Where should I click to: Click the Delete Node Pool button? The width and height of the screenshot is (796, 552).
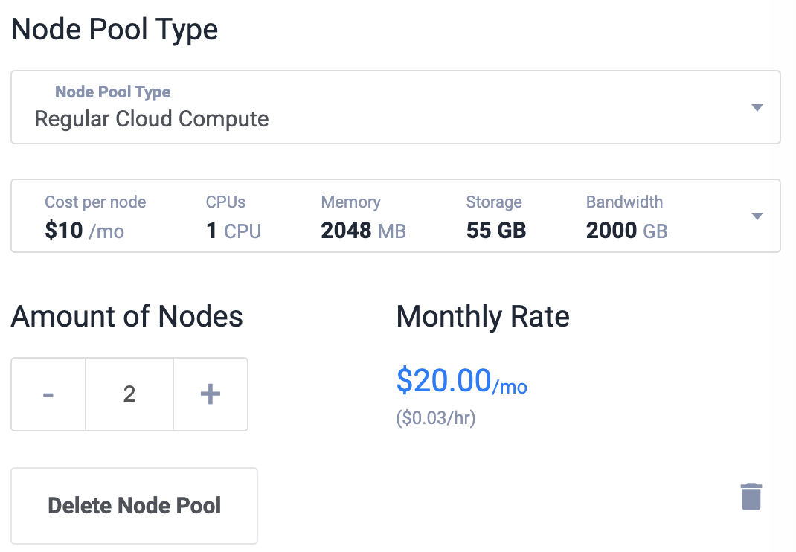click(134, 506)
